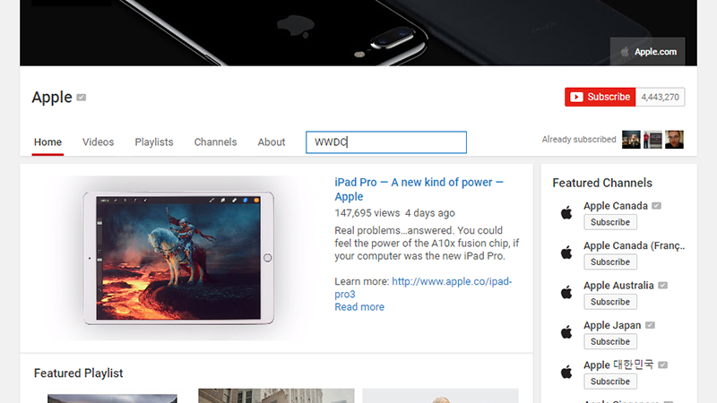Screen dimensions: 717x403
Task: Click the second already-subscribed user avatar
Action: [652, 140]
